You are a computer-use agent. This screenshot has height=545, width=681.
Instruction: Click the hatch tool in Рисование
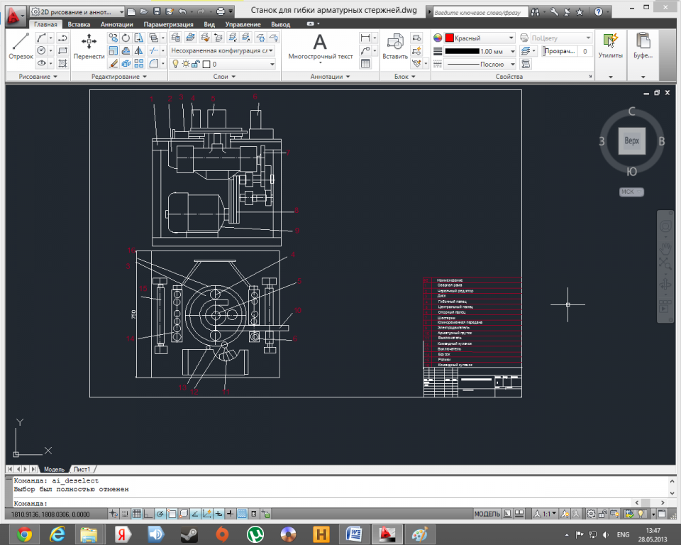[x=62, y=63]
